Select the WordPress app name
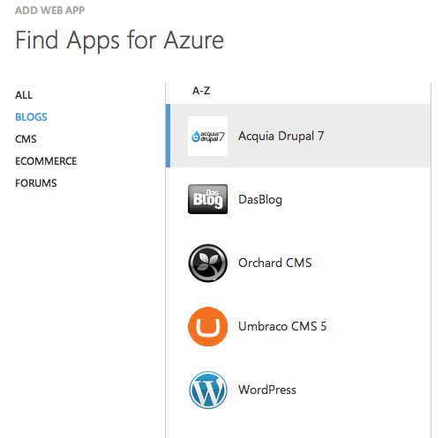Screen dimensions: 442x438 point(267,390)
